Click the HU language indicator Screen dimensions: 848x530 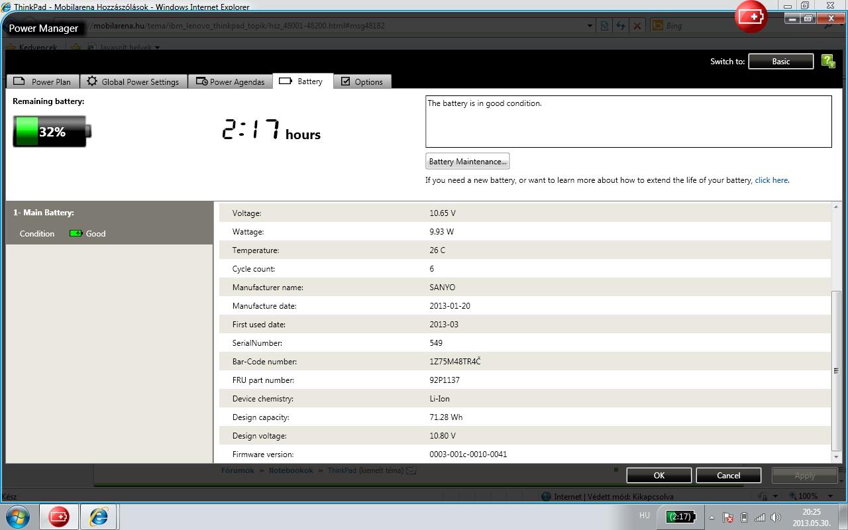click(645, 515)
